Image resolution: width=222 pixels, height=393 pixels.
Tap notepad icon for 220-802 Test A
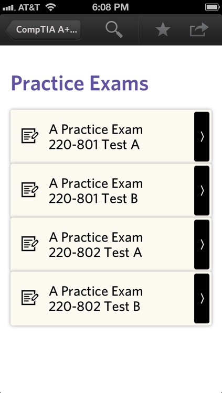click(x=29, y=244)
